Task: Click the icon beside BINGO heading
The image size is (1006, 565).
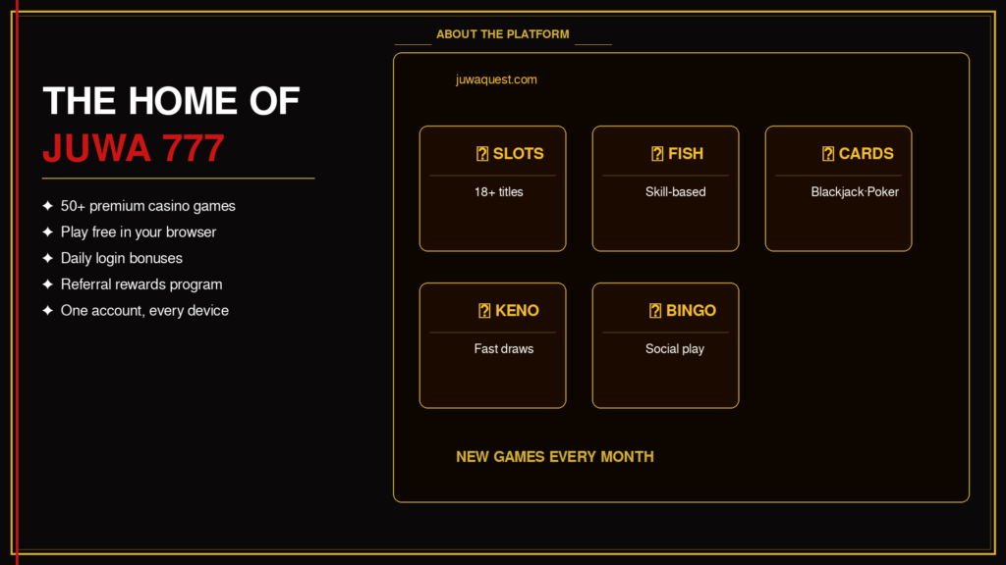Action: [655, 311]
